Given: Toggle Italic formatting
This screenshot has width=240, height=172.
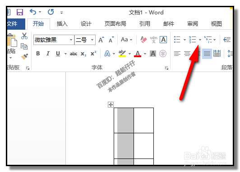Looking at the screenshot, I should point(48,54).
